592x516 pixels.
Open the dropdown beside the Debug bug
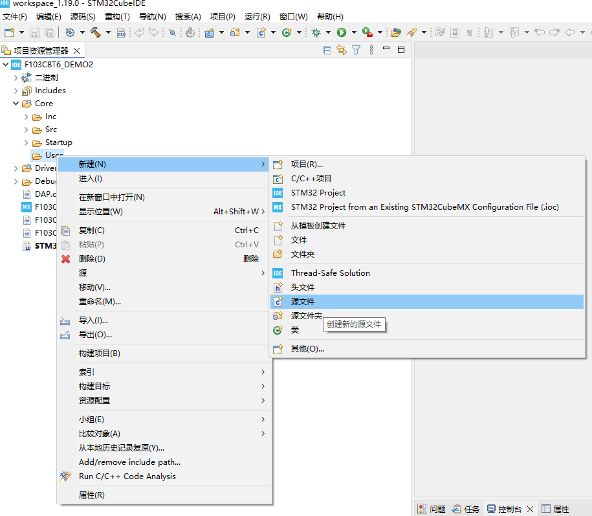(x=328, y=33)
